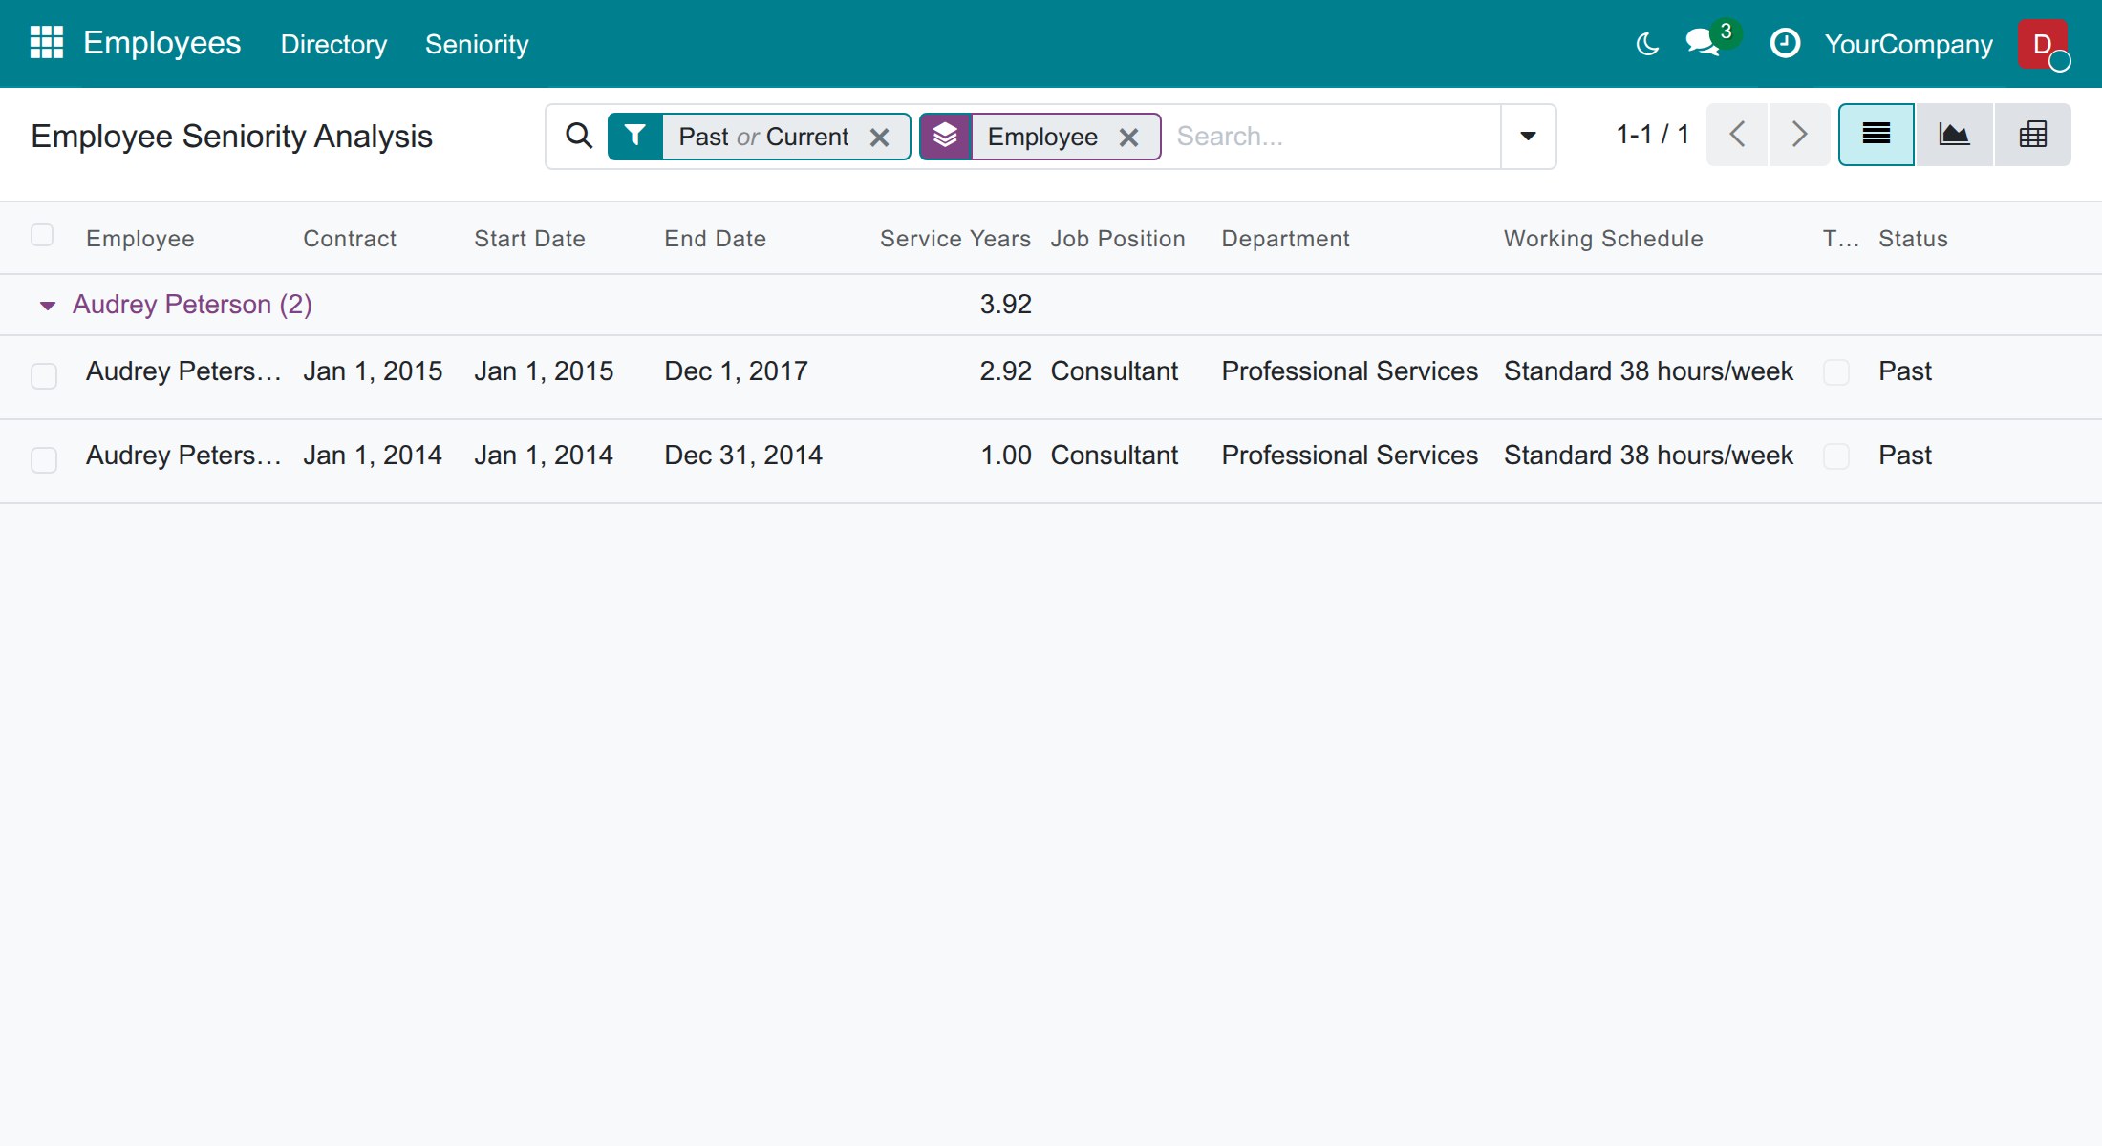Open user avatar D menu
Screen dimensions: 2102x1146
(2043, 44)
